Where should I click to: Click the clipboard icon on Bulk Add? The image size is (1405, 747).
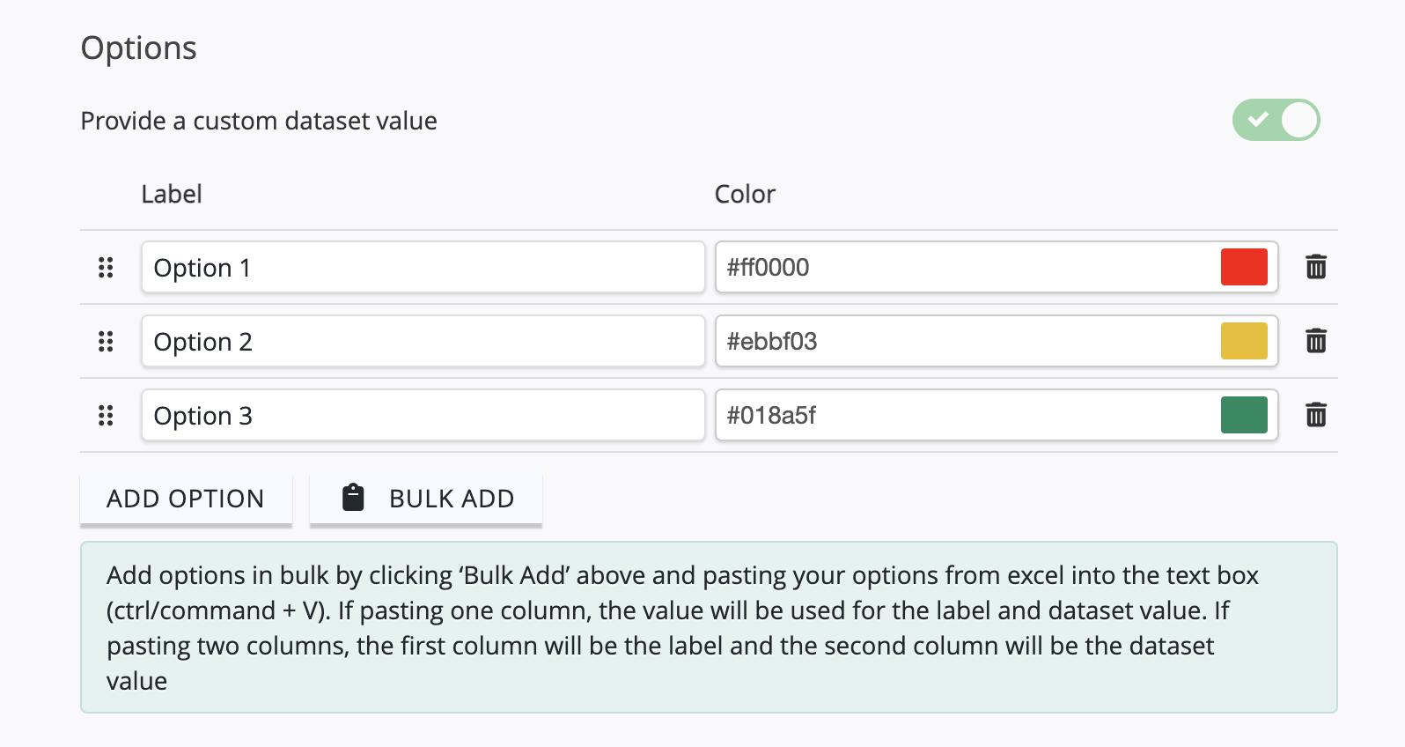(x=353, y=498)
